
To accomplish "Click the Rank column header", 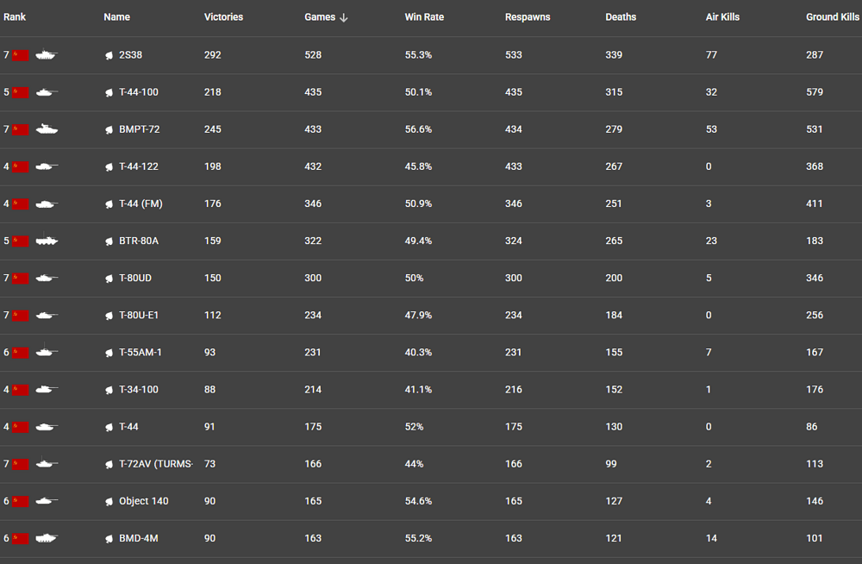I will 15,17.
